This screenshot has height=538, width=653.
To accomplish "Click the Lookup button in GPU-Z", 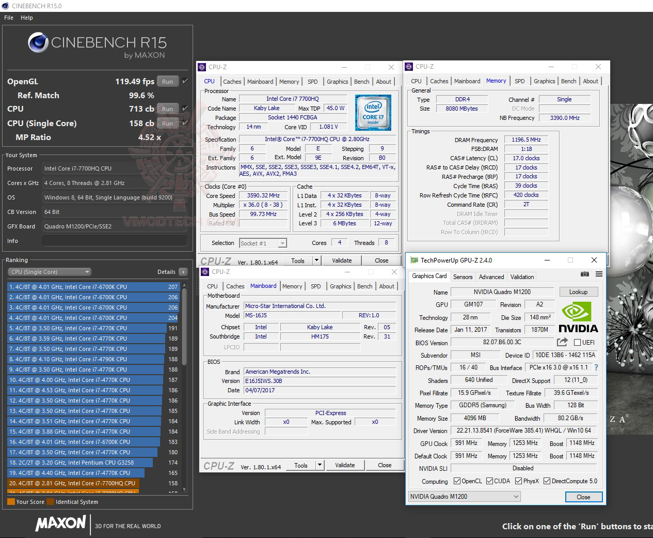I will point(578,291).
